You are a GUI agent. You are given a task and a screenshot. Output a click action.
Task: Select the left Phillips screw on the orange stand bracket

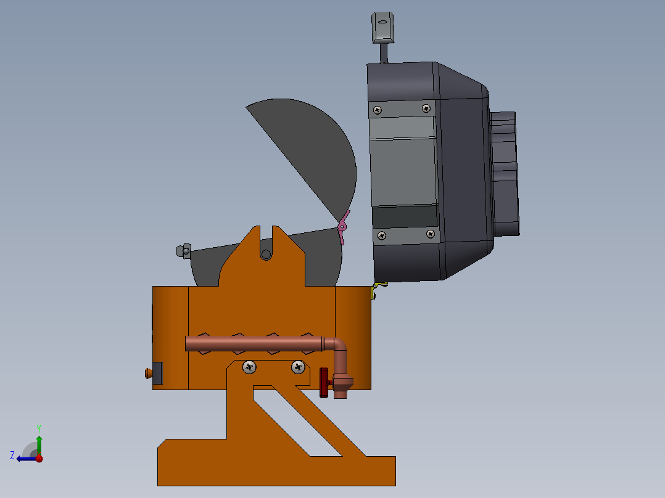point(249,367)
